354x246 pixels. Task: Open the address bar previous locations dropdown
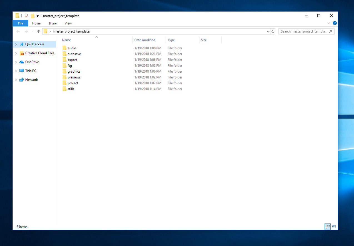click(268, 31)
